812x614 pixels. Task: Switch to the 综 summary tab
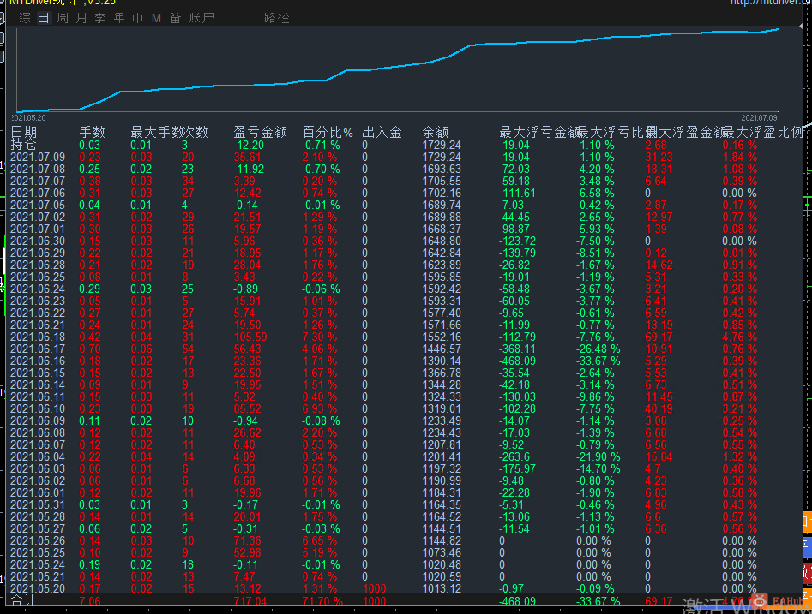tap(25, 18)
